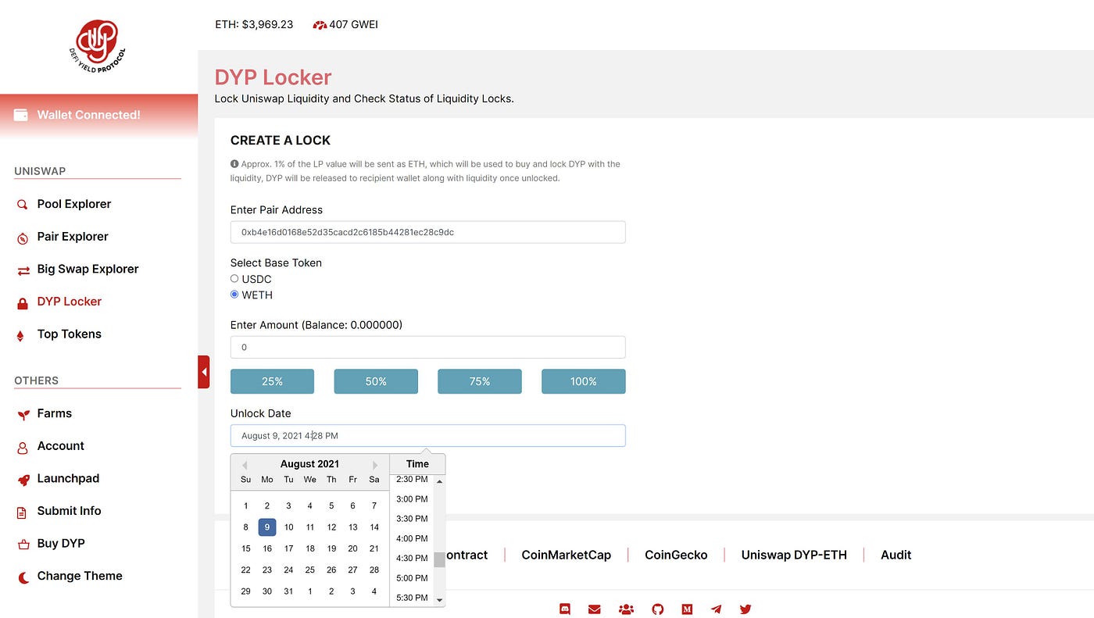
Task: Open Top Tokens in sidebar
Action: coord(70,334)
